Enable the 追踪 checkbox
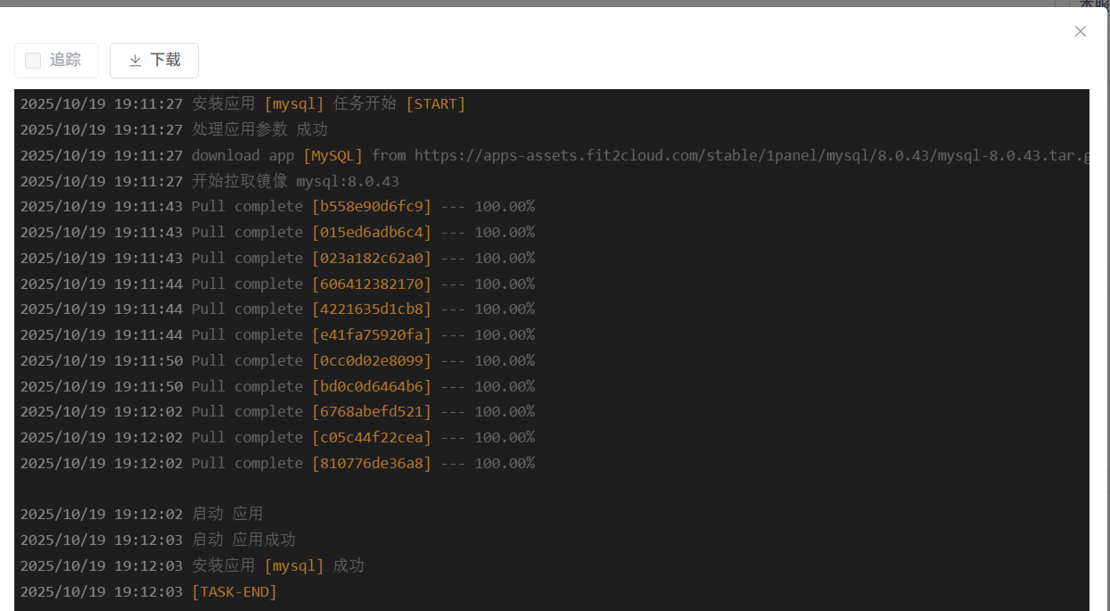 point(33,61)
